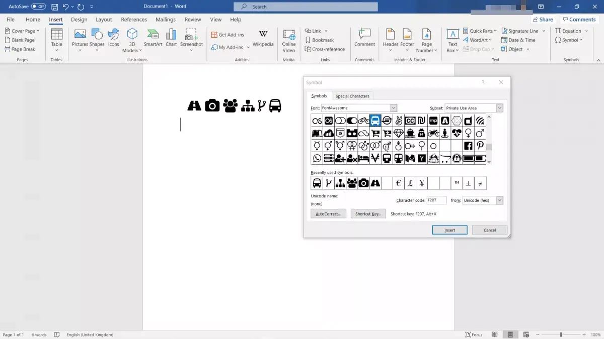Image resolution: width=604 pixels, height=339 pixels.
Task: Click zoom out minus in status bar
Action: pyautogui.click(x=538, y=334)
